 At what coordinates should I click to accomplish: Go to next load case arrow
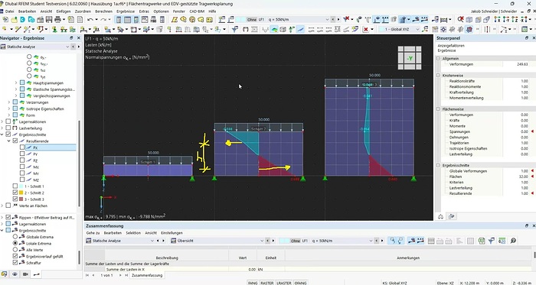tap(338, 19)
